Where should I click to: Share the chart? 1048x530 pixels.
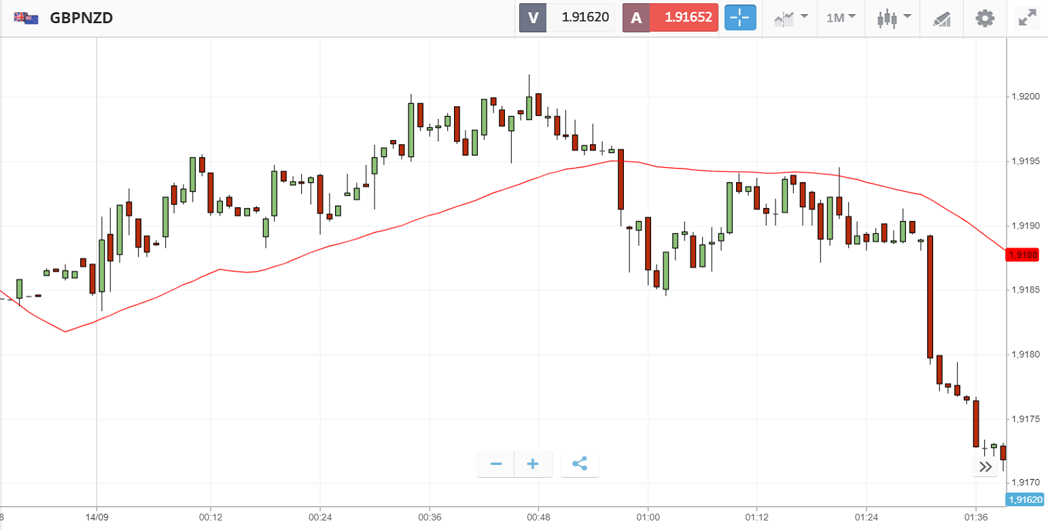pyautogui.click(x=580, y=464)
